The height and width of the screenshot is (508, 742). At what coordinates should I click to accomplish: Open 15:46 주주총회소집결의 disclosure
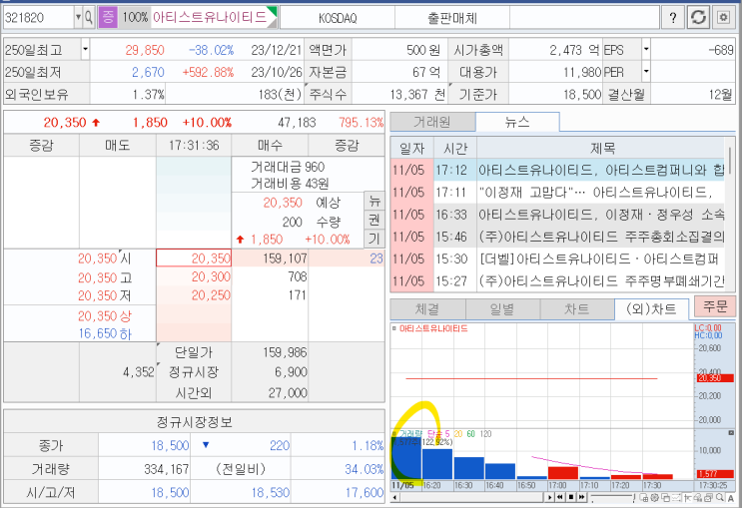[x=558, y=237]
